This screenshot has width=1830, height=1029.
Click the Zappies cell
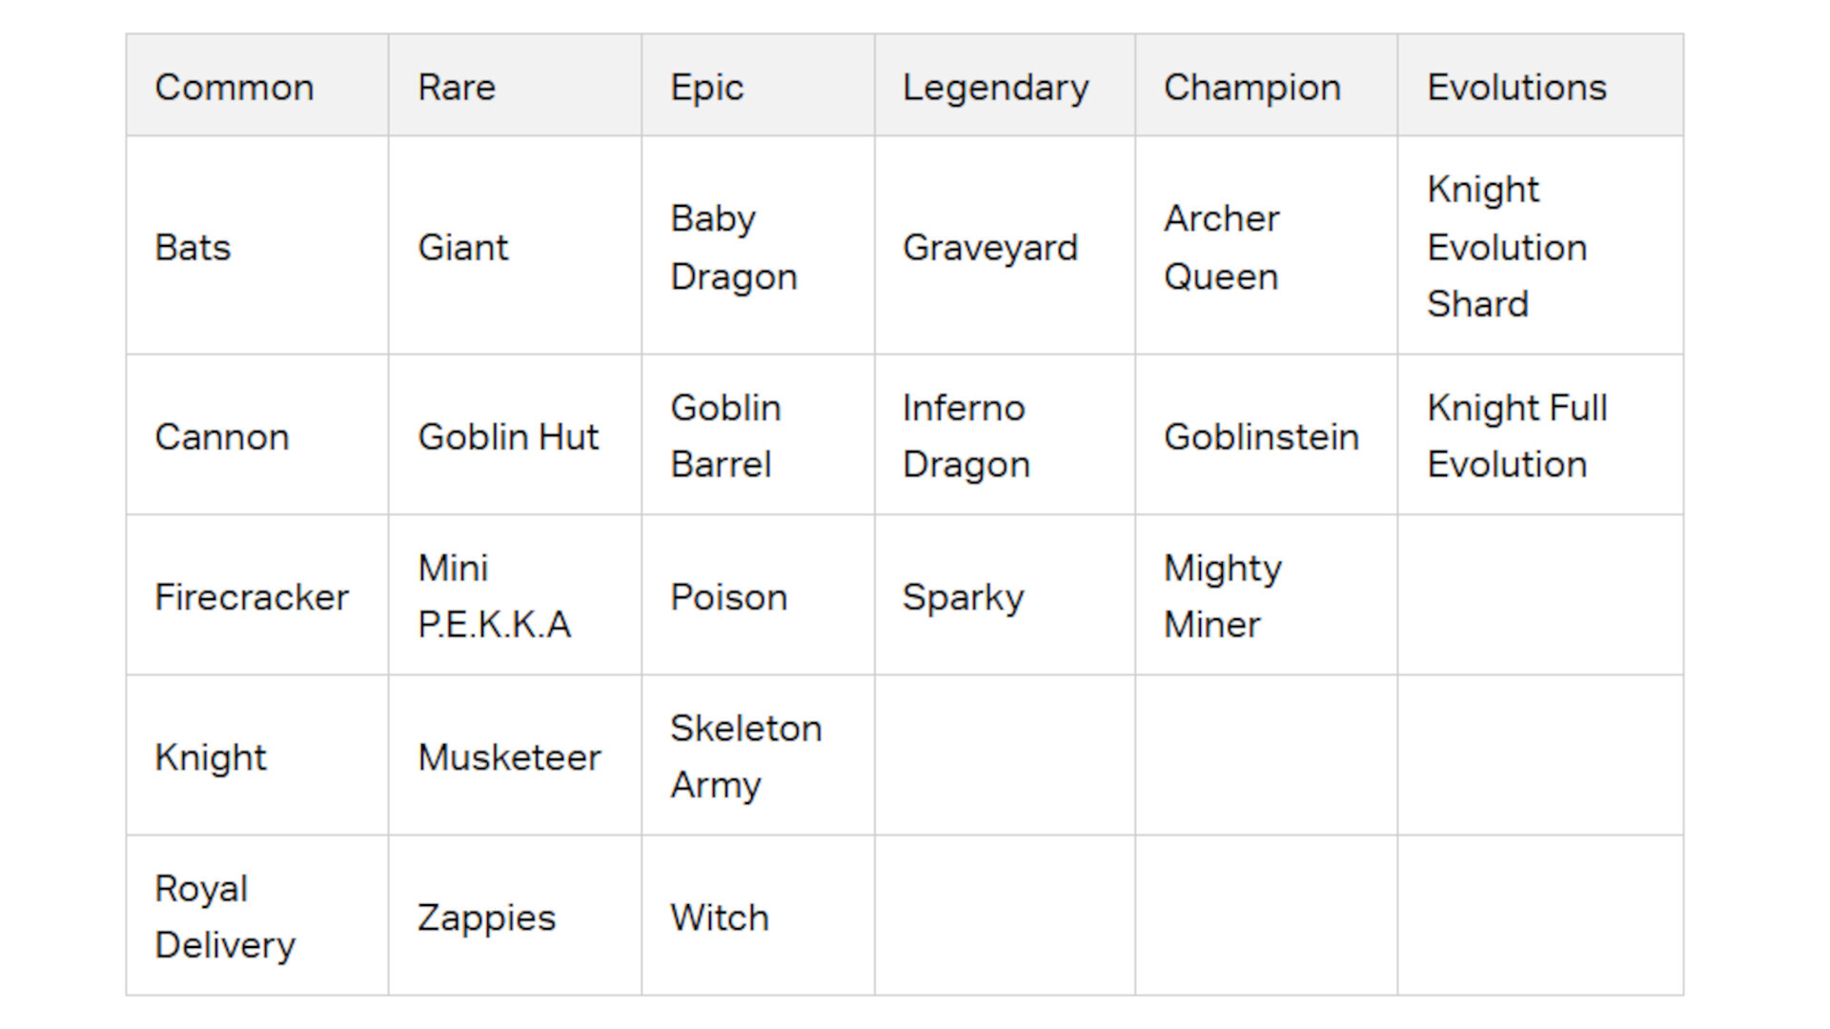click(x=486, y=917)
